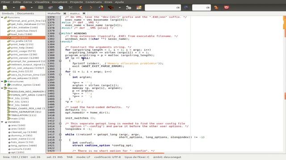Open the Edita menu
Image resolution: width=286 pixels, height=160 pixels.
[x=17, y=2]
